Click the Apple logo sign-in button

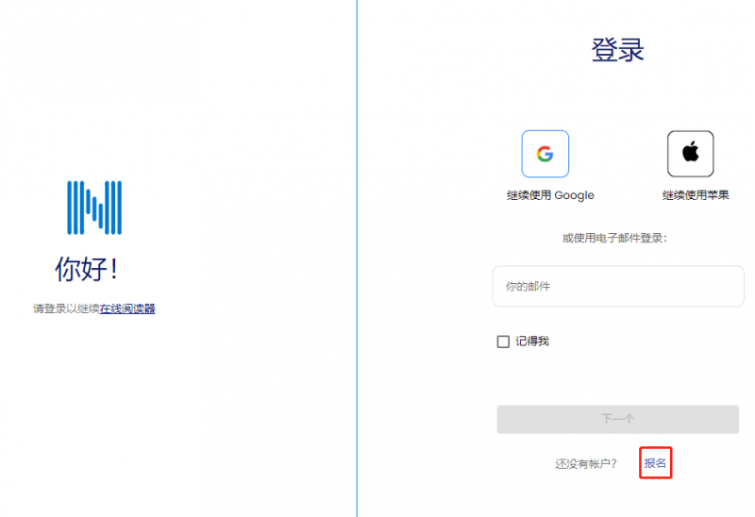690,154
